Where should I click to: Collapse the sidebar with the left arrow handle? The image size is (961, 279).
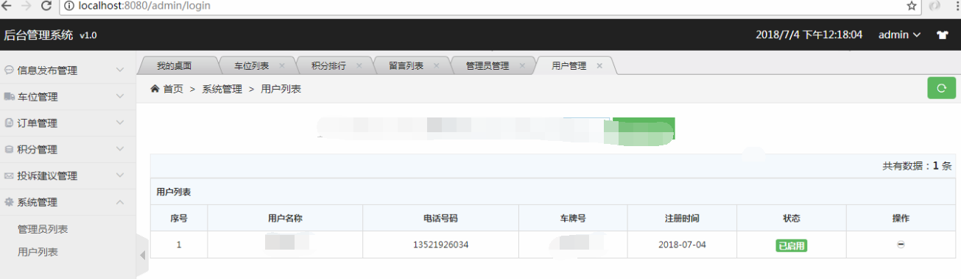(143, 256)
